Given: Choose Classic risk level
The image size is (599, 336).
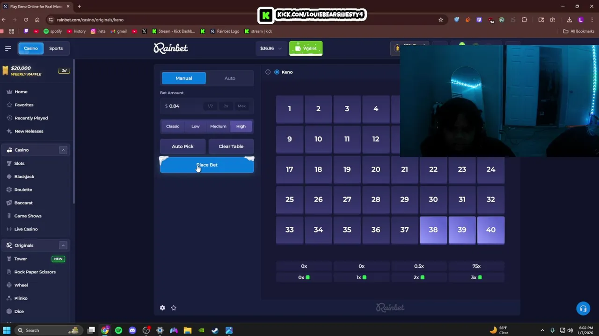Looking at the screenshot, I should [173, 126].
